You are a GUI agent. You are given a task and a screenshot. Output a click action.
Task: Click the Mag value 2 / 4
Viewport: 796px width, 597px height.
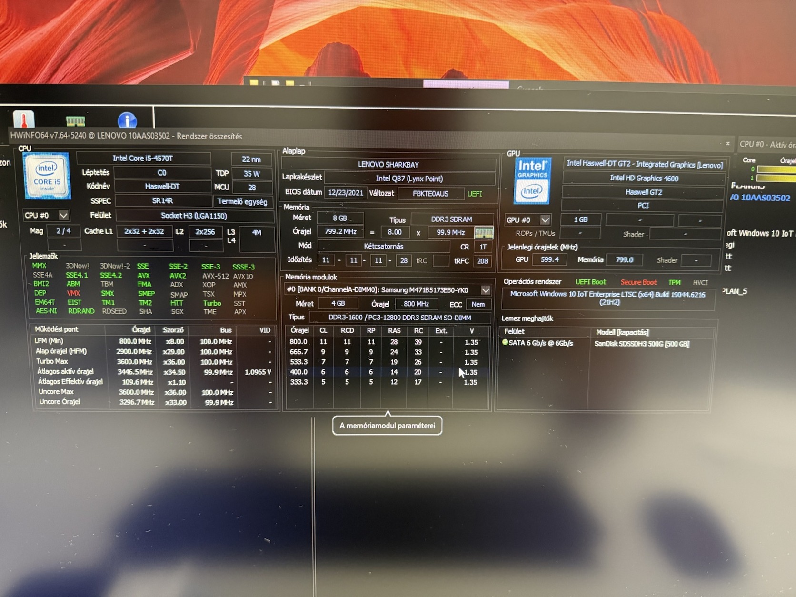63,231
